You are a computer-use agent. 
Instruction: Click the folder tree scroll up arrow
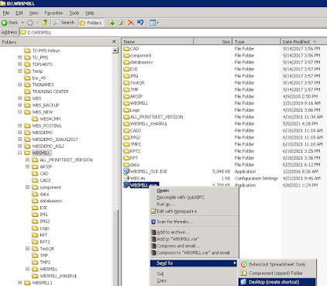[x=115, y=50]
